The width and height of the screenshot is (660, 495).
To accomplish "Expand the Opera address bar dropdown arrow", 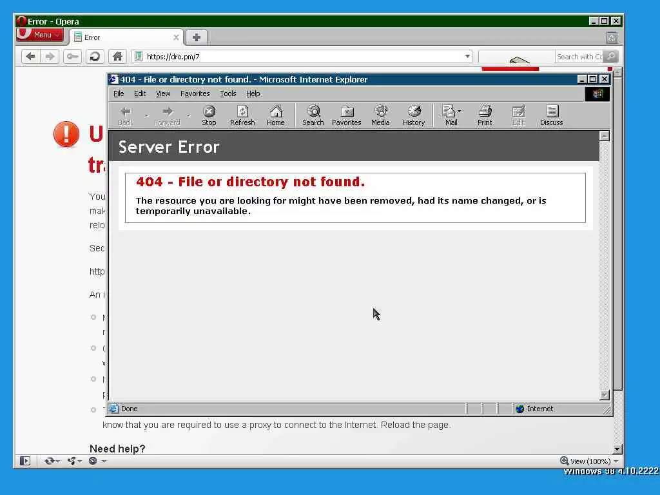I will pos(467,57).
